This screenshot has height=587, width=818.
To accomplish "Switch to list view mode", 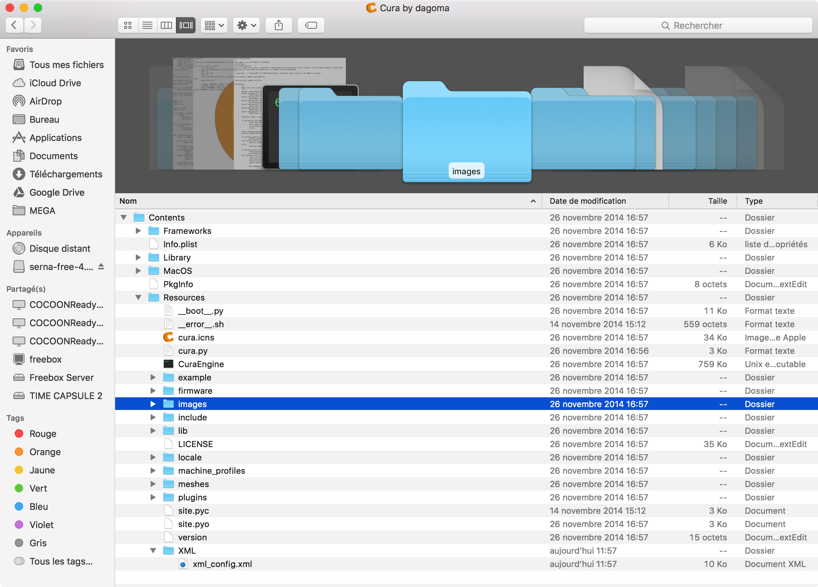I will point(147,25).
